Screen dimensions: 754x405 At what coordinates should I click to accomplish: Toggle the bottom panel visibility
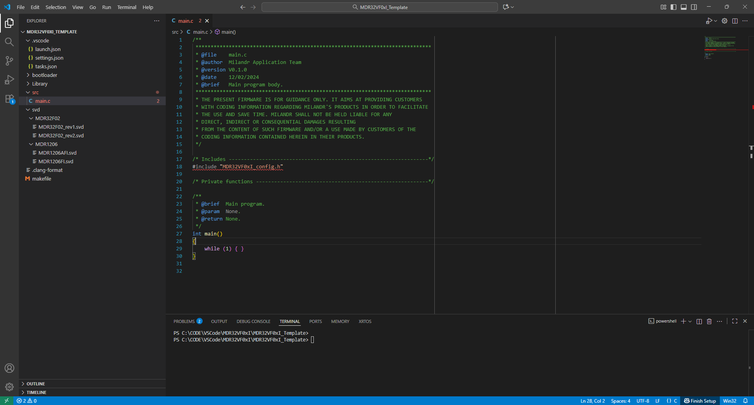684,7
